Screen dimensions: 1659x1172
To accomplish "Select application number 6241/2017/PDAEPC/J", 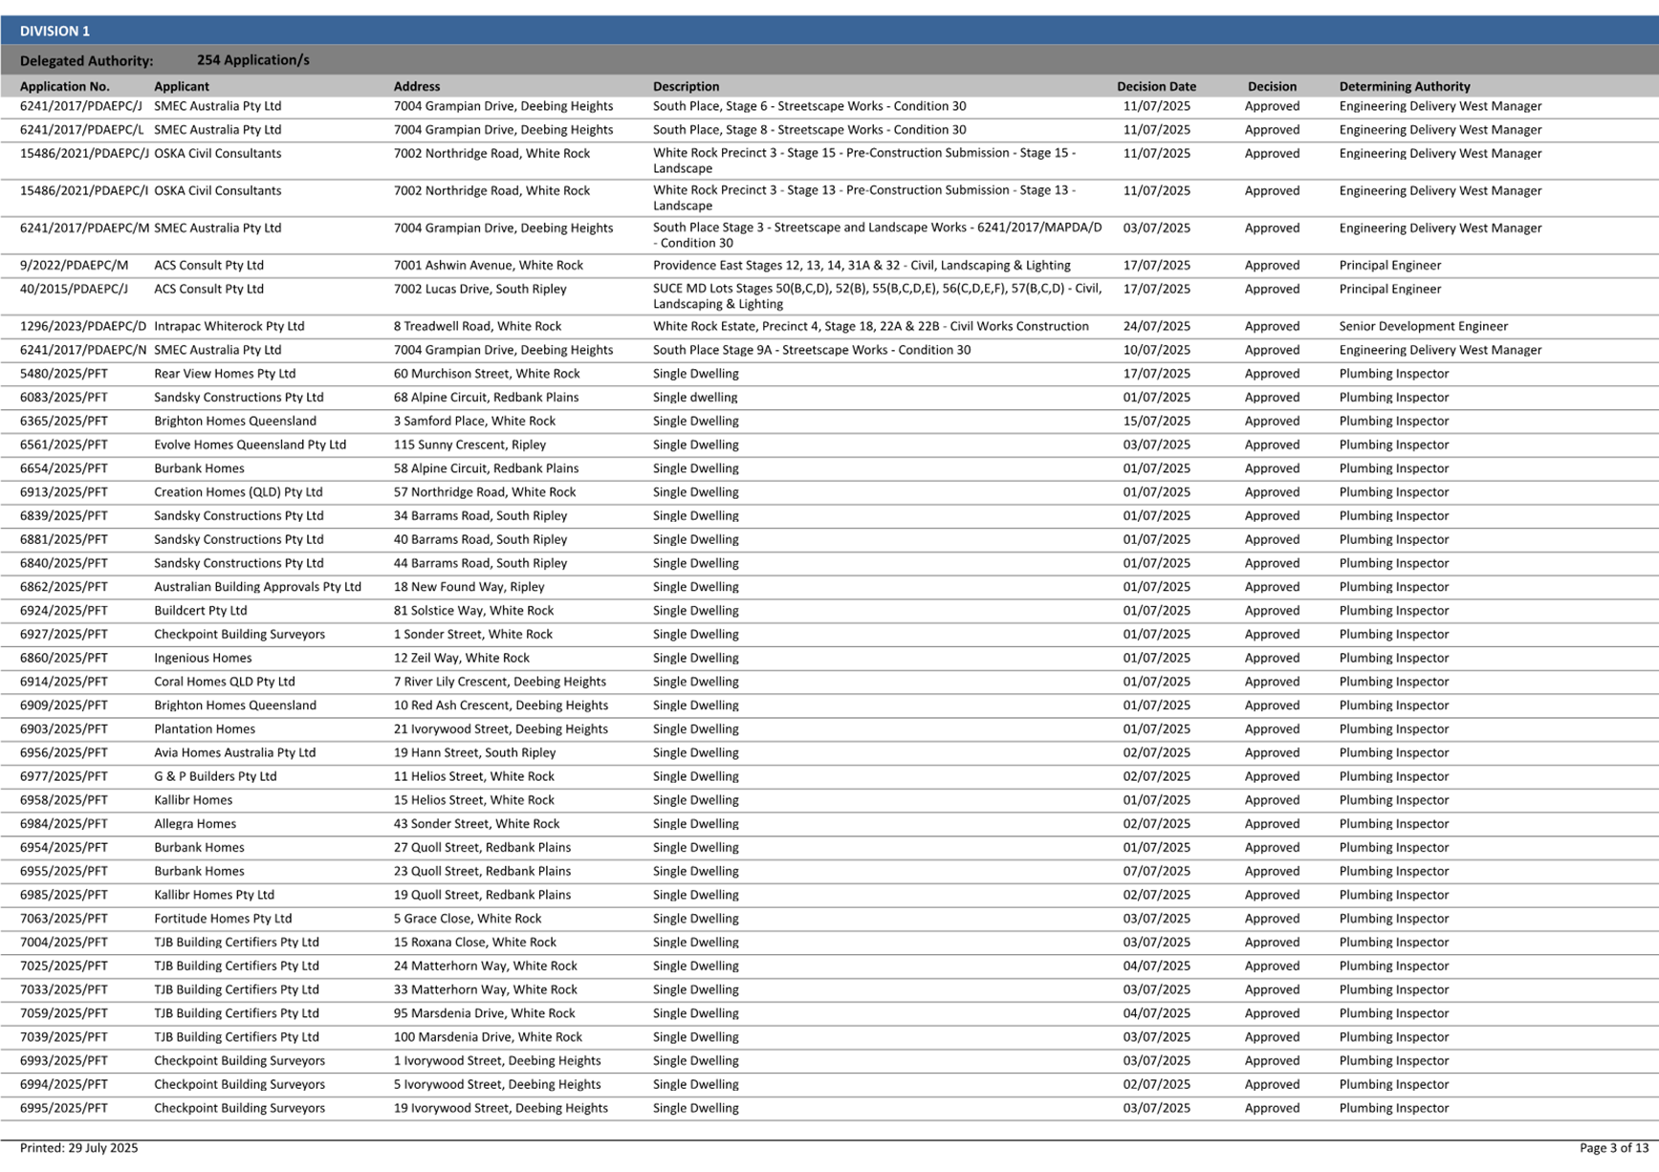I will click(x=81, y=106).
